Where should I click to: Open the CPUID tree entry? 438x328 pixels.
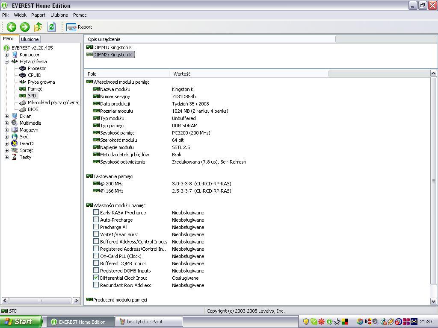click(x=34, y=75)
